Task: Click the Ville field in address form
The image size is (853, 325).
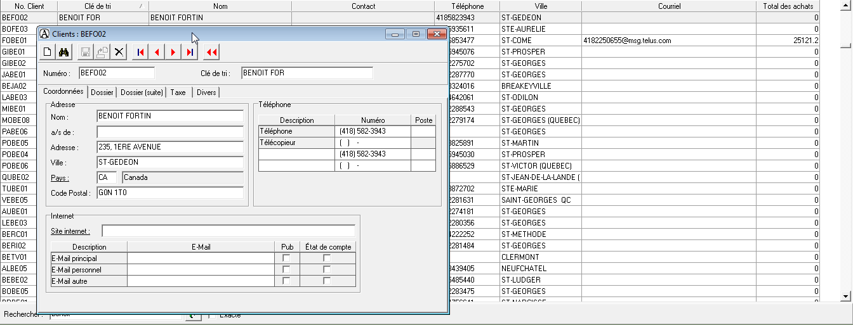Action: (170, 162)
